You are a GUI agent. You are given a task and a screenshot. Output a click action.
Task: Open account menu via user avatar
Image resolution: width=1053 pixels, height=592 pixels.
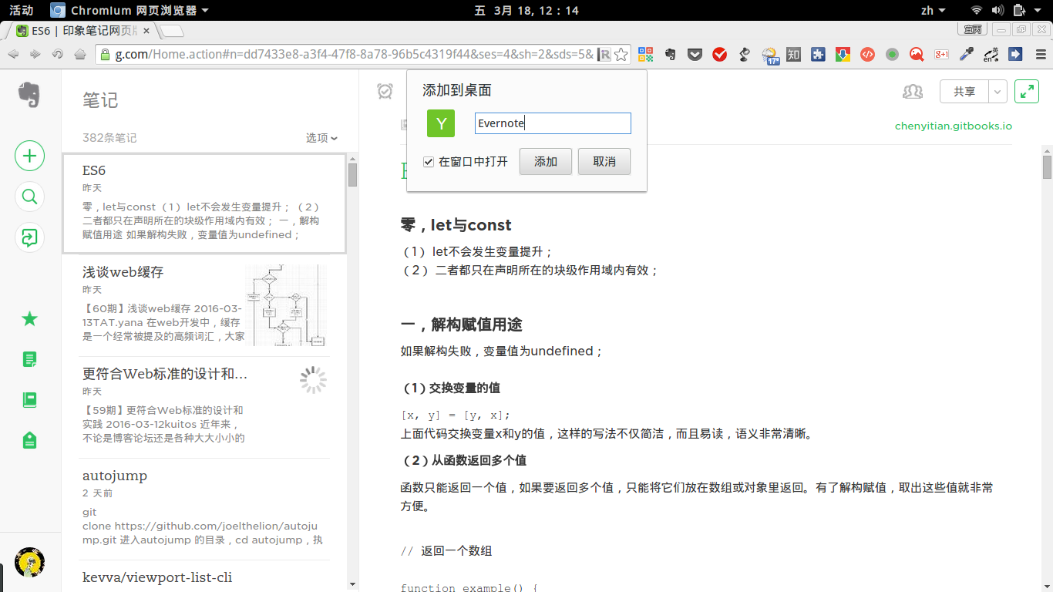[x=29, y=562]
